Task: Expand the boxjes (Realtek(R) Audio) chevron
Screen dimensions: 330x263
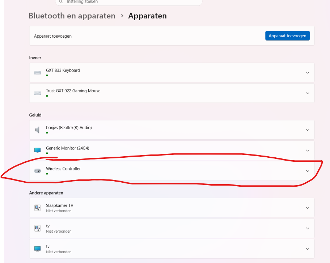Action: pos(308,130)
